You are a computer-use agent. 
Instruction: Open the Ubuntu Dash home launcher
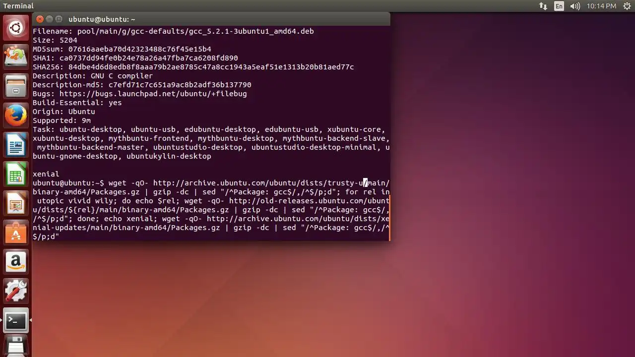(16, 27)
